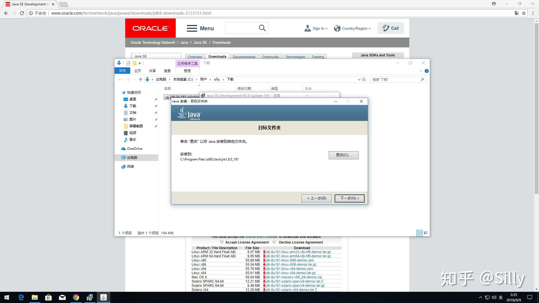Click the properties icon in Explorer title bar
This screenshot has width=539, height=303.
coord(128,63)
